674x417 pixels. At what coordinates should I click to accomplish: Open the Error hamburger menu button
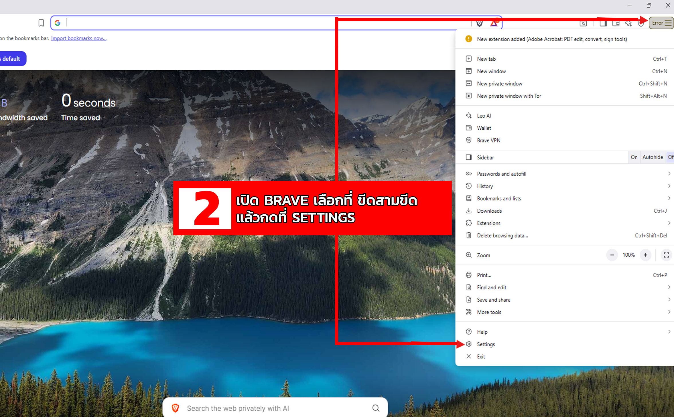coord(661,23)
